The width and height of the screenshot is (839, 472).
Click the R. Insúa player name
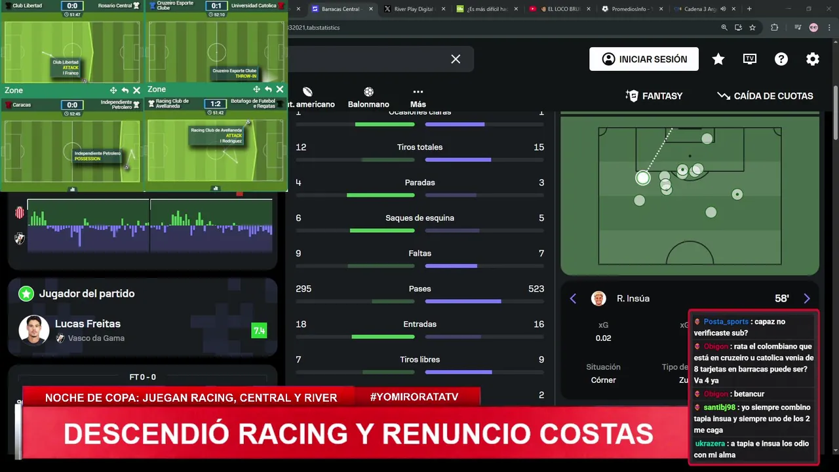[x=633, y=298]
